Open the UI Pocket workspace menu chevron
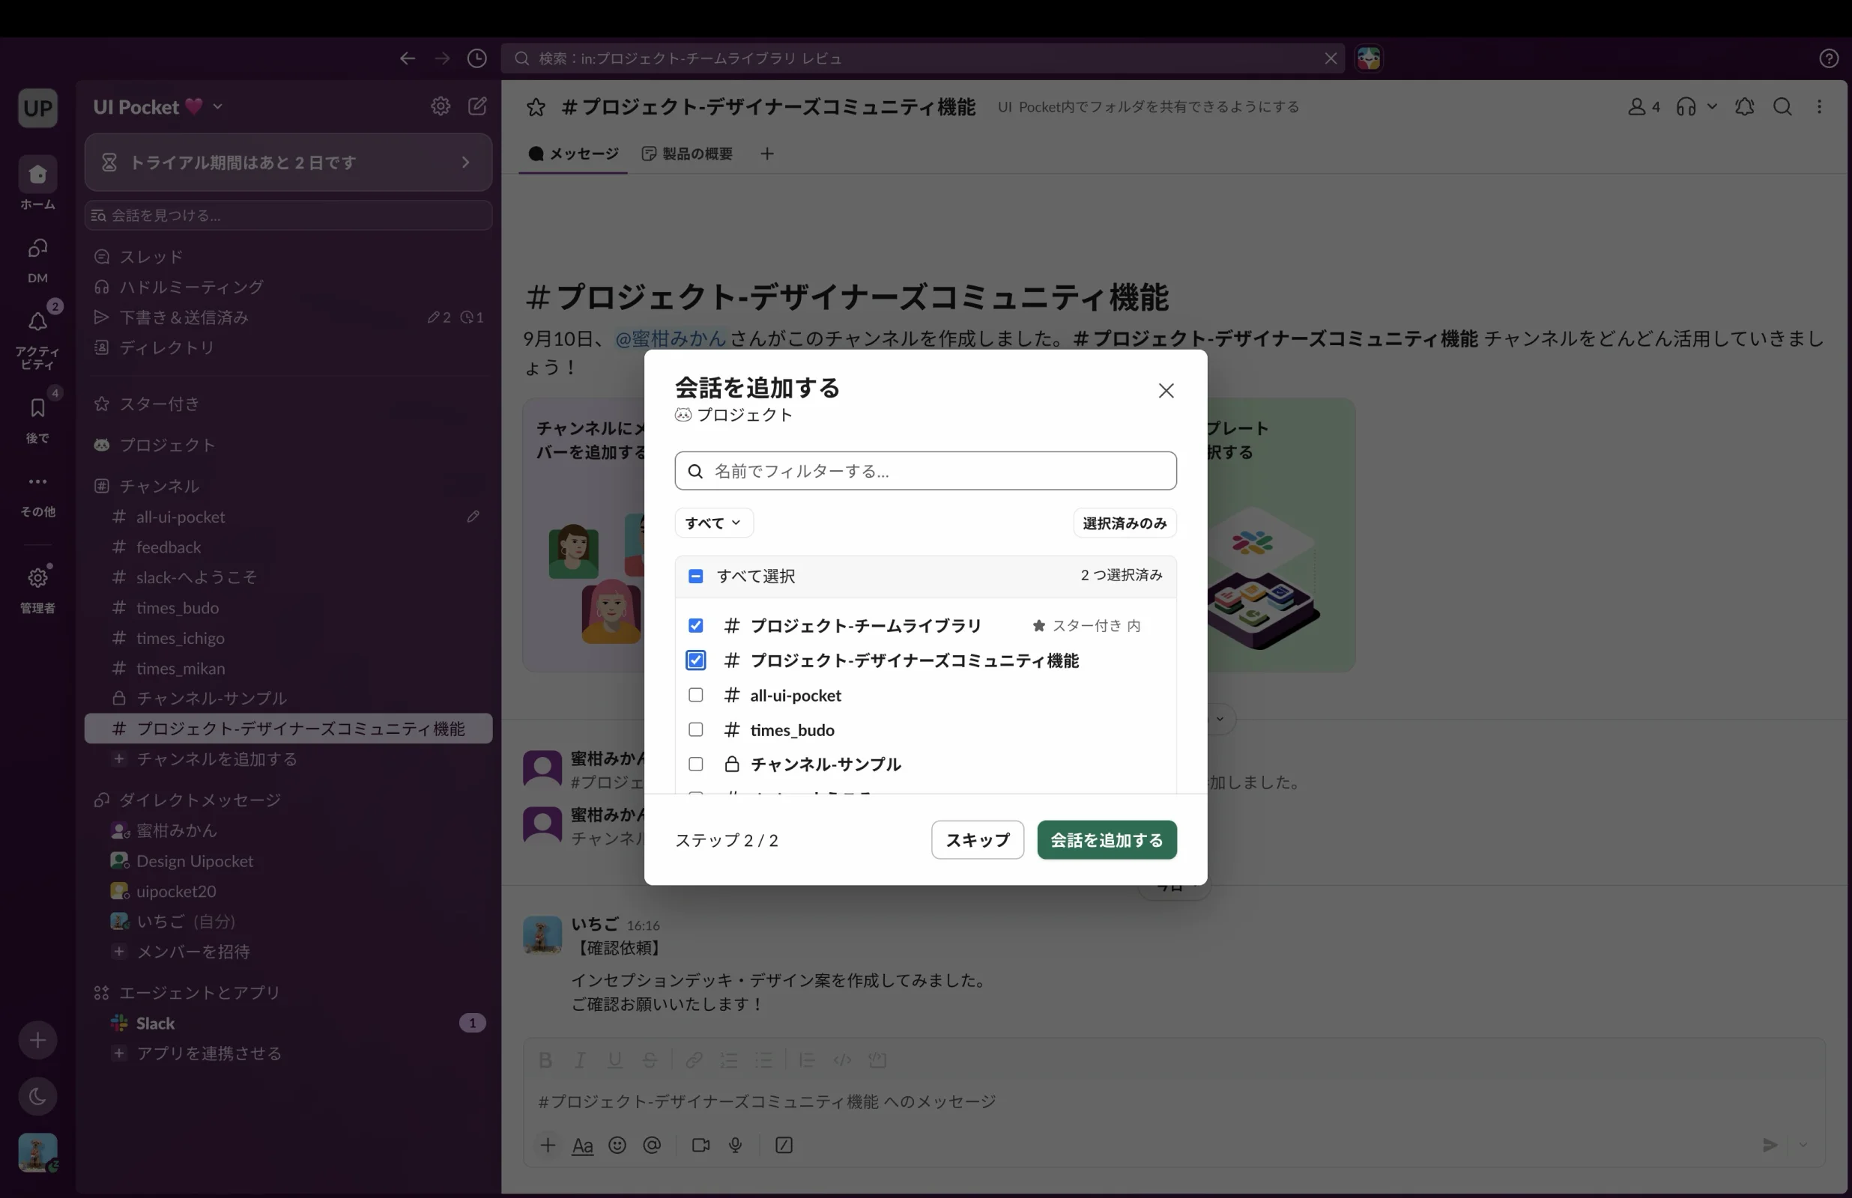 tap(218, 106)
